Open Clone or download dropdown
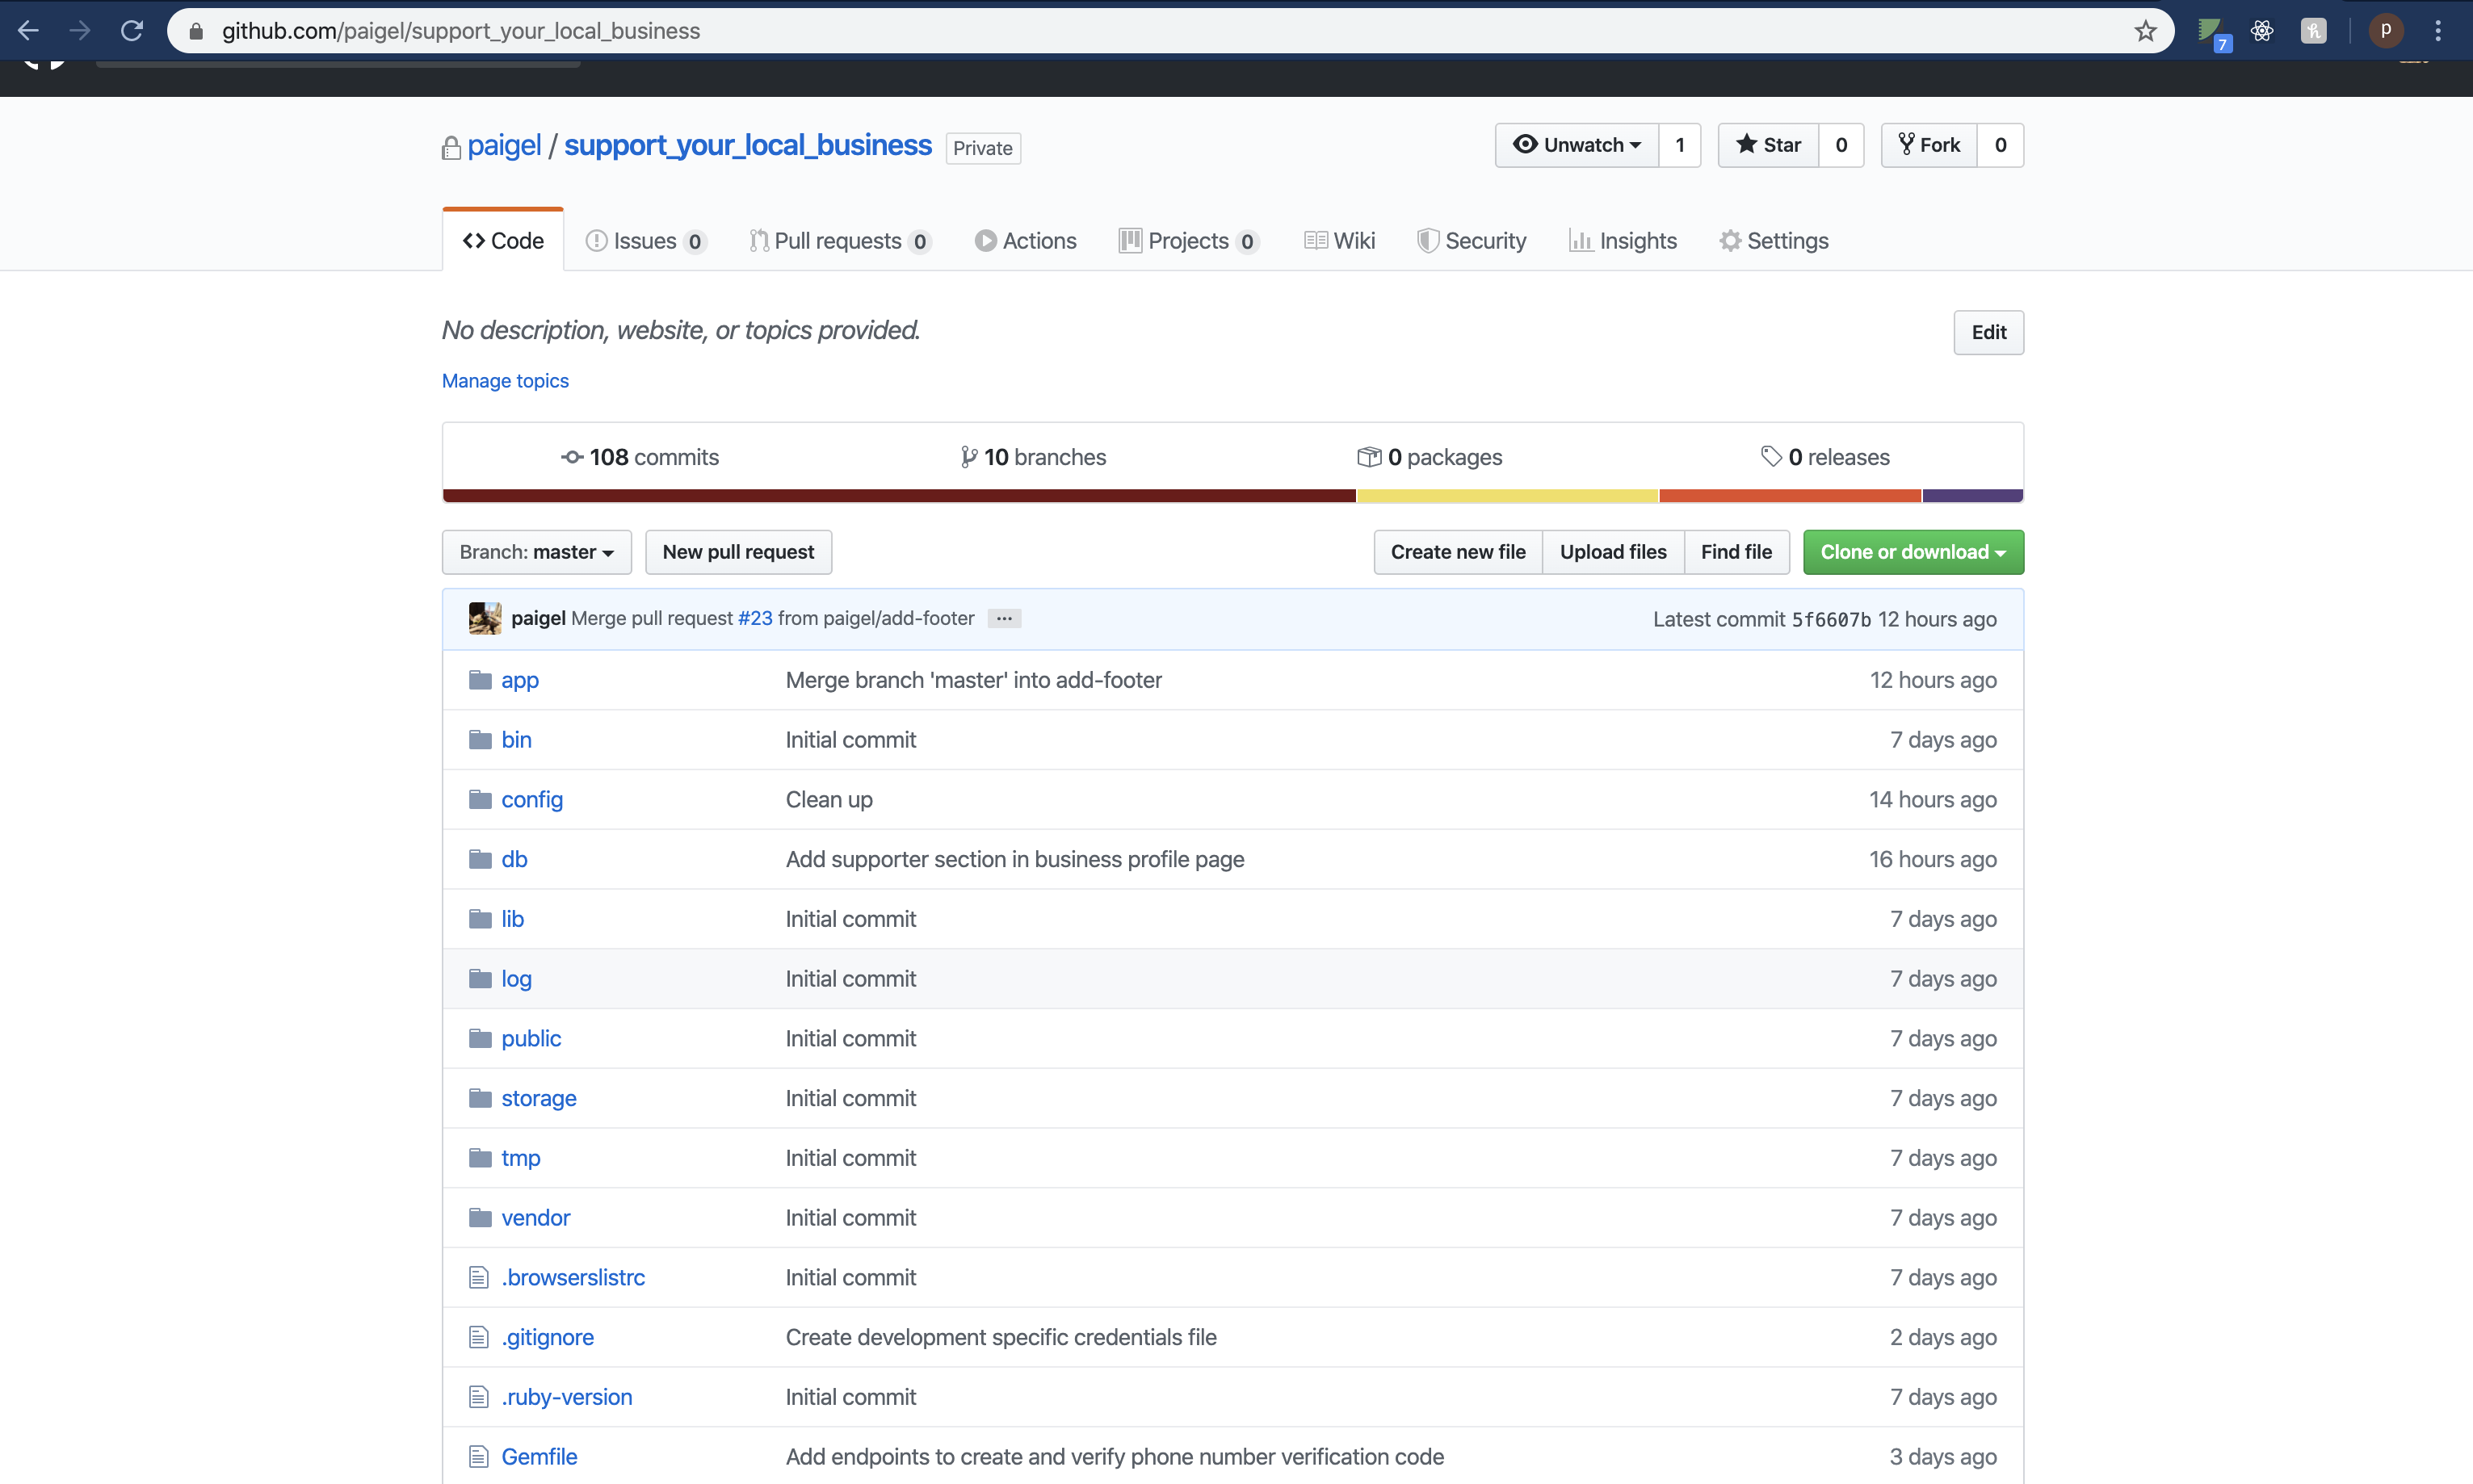The image size is (2473, 1484). pyautogui.click(x=1913, y=552)
